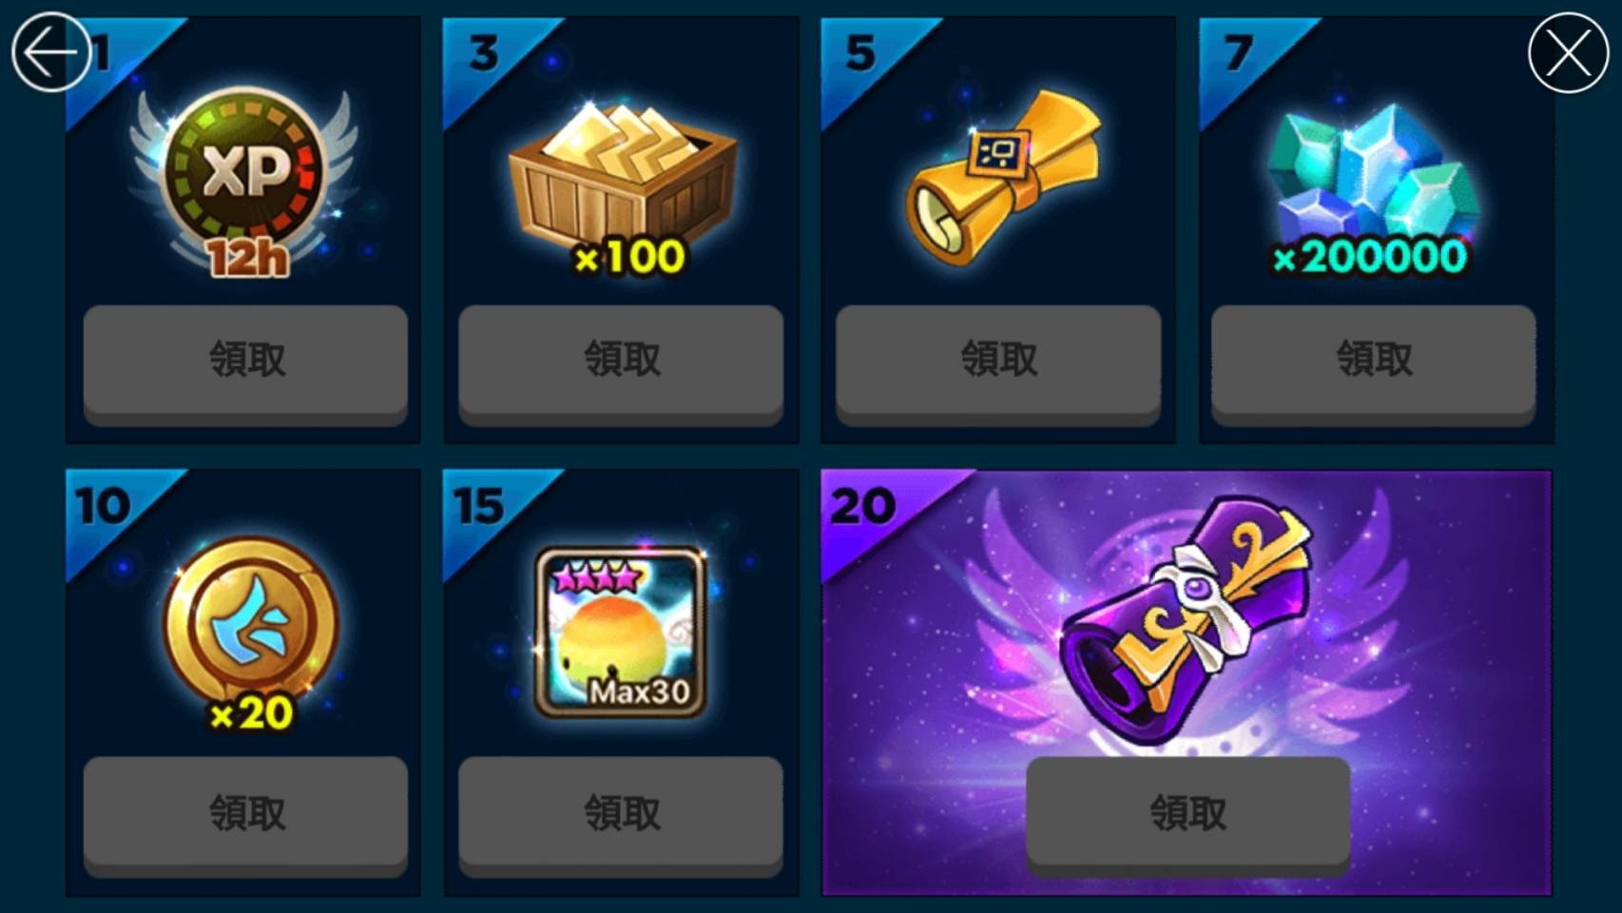Claim the day 10 coin reward

pos(245,814)
